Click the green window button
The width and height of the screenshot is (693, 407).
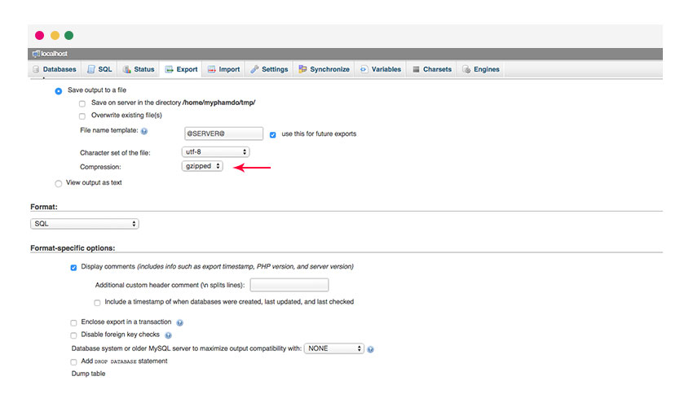pos(69,35)
